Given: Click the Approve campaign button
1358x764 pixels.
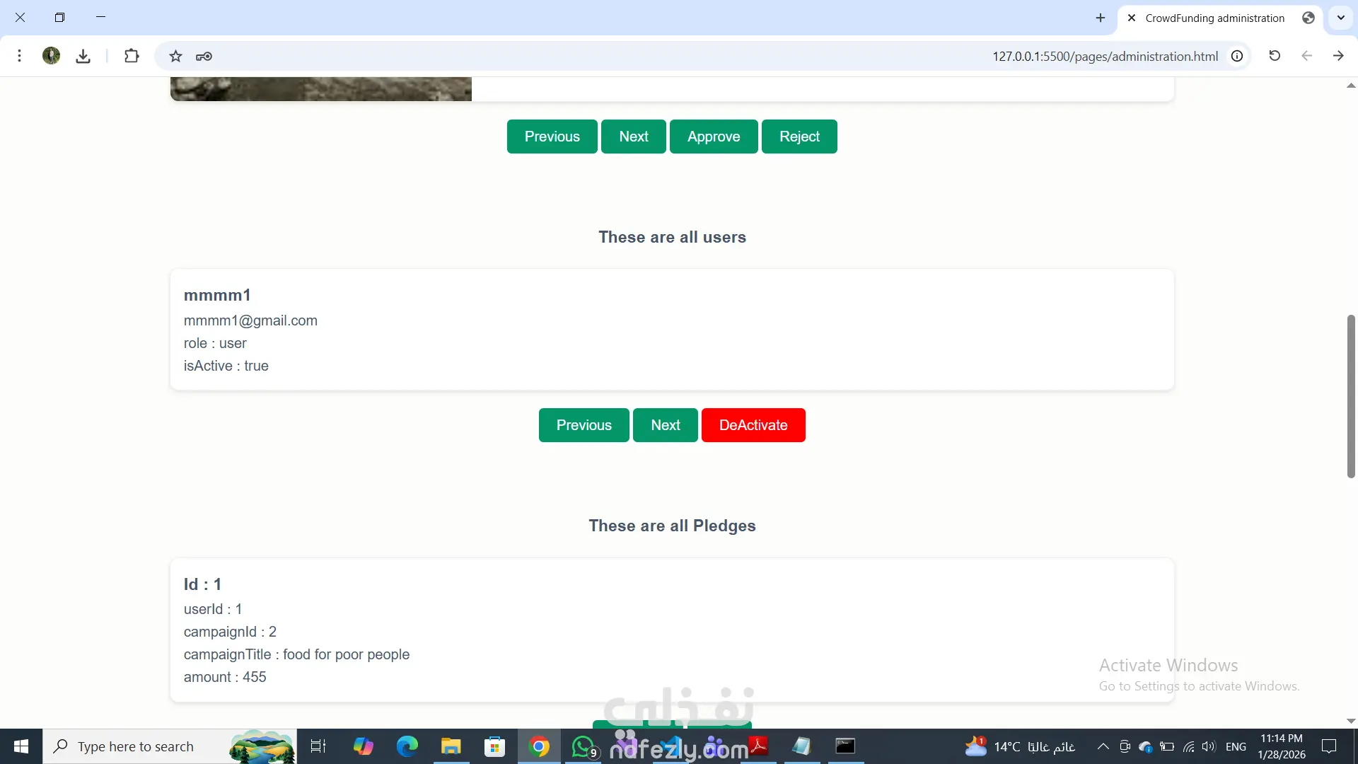Looking at the screenshot, I should click(x=713, y=137).
